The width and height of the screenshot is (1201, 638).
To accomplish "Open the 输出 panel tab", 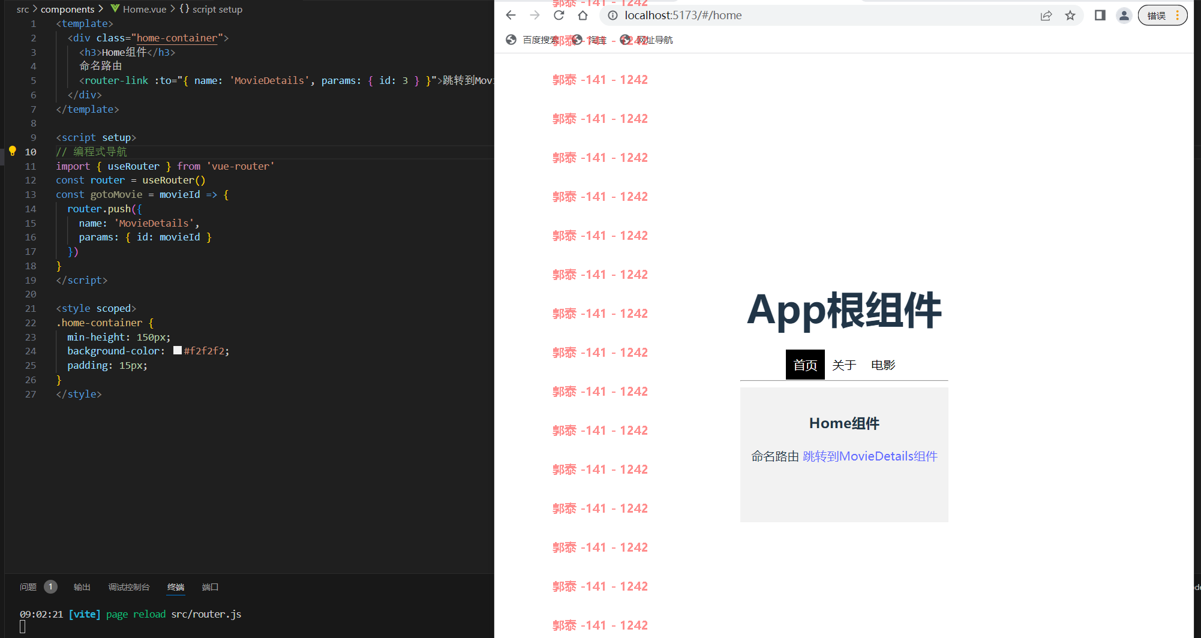I will [x=82, y=587].
